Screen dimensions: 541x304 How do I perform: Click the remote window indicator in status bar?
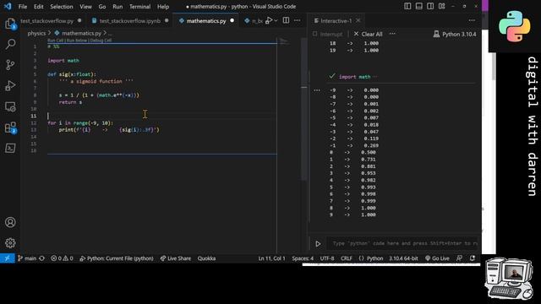pos(8,258)
